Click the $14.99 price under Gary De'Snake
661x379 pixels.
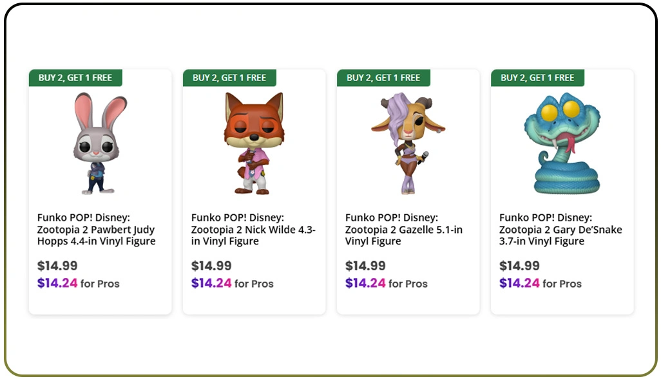pos(519,266)
